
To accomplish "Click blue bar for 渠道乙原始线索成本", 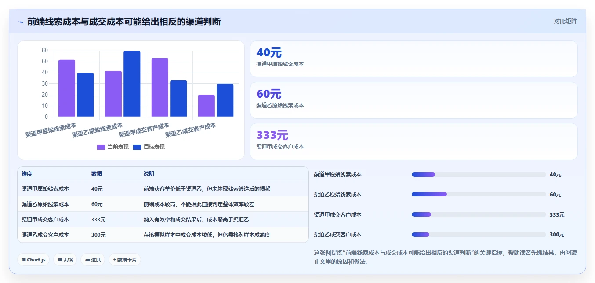I will pos(132,84).
